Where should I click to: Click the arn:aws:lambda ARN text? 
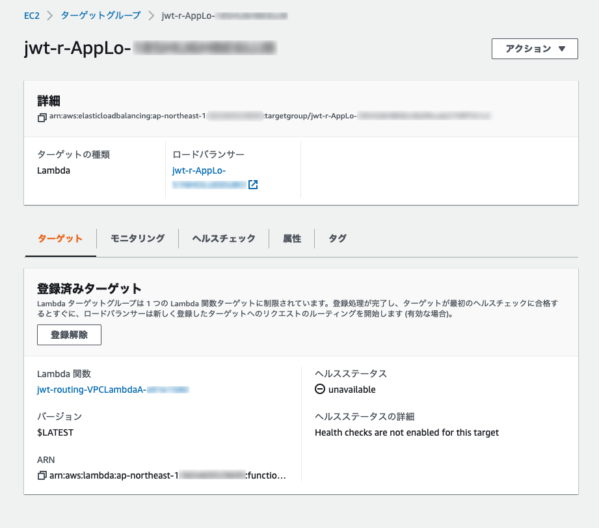tap(168, 476)
